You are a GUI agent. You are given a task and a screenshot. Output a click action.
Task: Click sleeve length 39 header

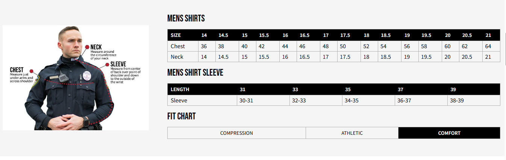tap(453, 89)
